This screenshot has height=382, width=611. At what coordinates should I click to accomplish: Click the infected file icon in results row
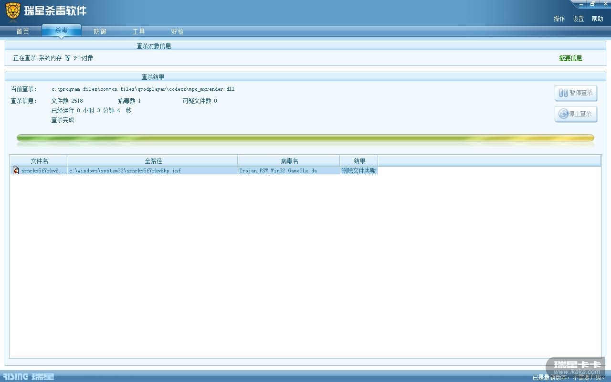(x=16, y=170)
